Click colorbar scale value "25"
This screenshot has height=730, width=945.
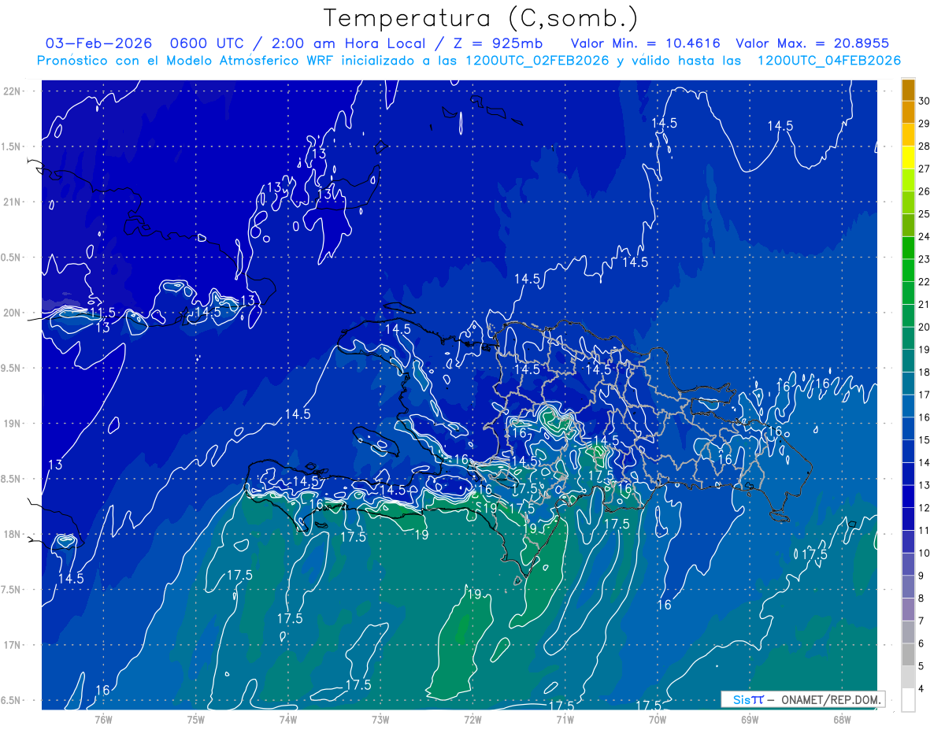924,213
